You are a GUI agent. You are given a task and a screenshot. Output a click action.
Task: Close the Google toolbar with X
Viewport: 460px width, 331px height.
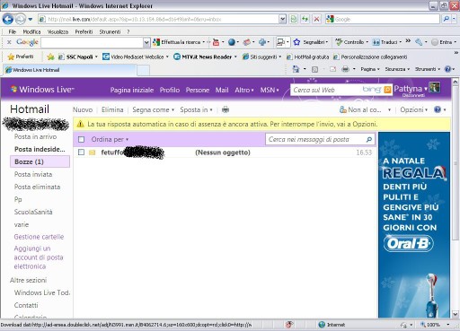click(9, 42)
